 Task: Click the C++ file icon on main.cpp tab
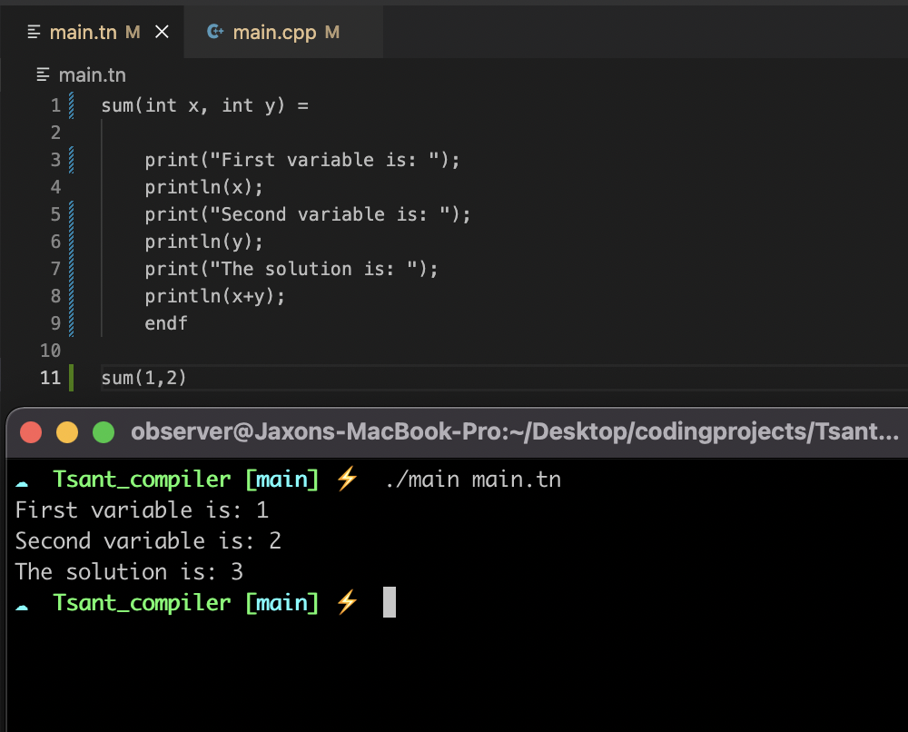tap(215, 32)
